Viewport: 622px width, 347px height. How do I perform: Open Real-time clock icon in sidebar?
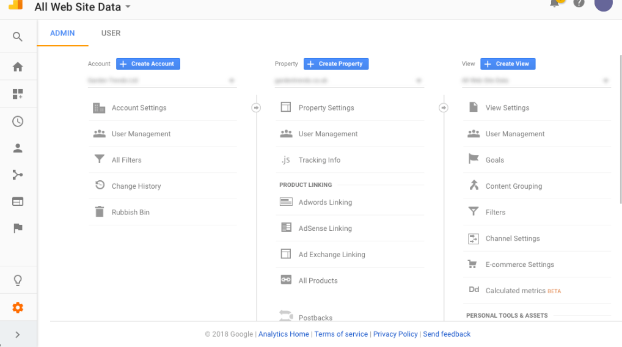[x=18, y=122]
